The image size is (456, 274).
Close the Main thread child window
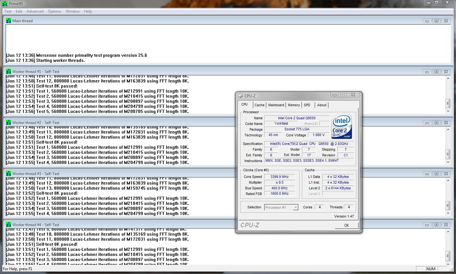tap(446, 21)
